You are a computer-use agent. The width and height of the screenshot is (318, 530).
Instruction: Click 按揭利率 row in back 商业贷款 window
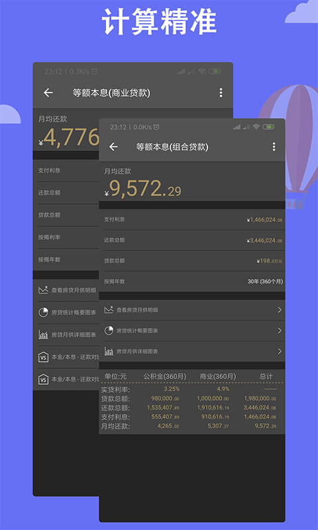tap(66, 237)
